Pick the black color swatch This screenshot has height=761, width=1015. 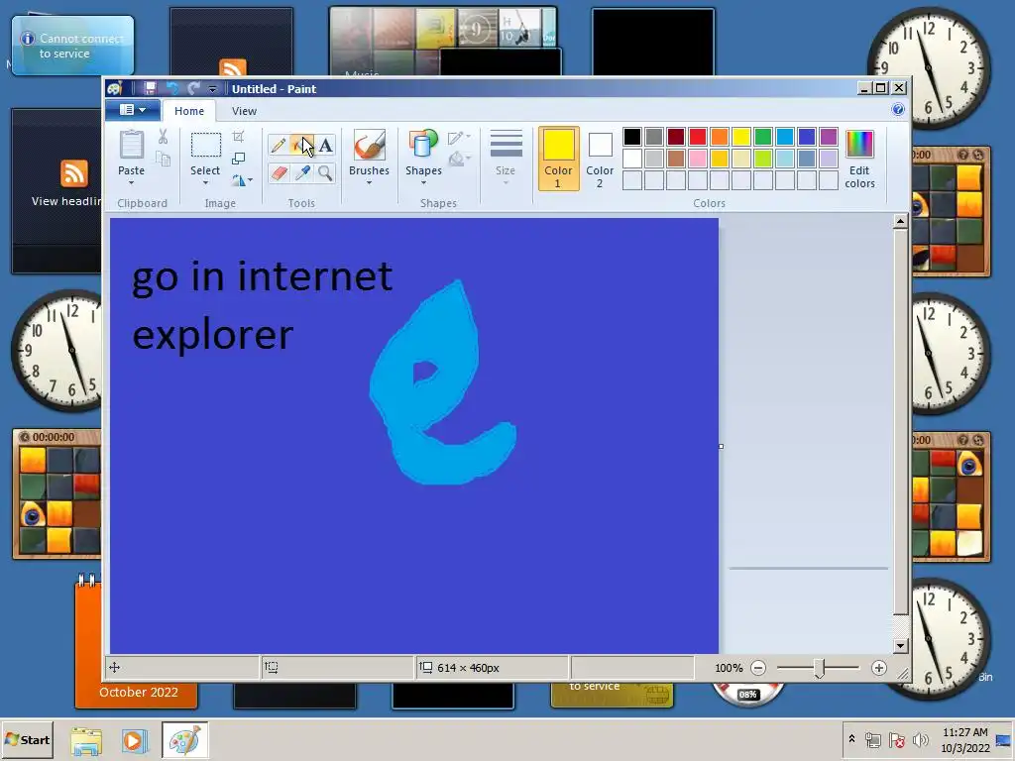[x=632, y=137]
